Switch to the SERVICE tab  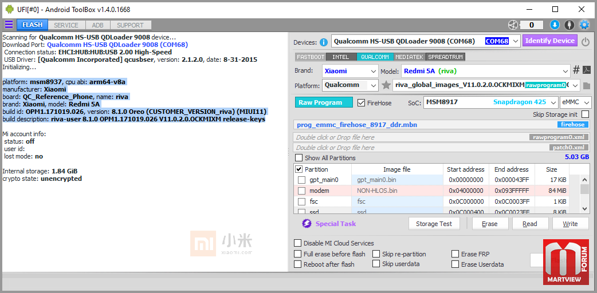pos(66,25)
